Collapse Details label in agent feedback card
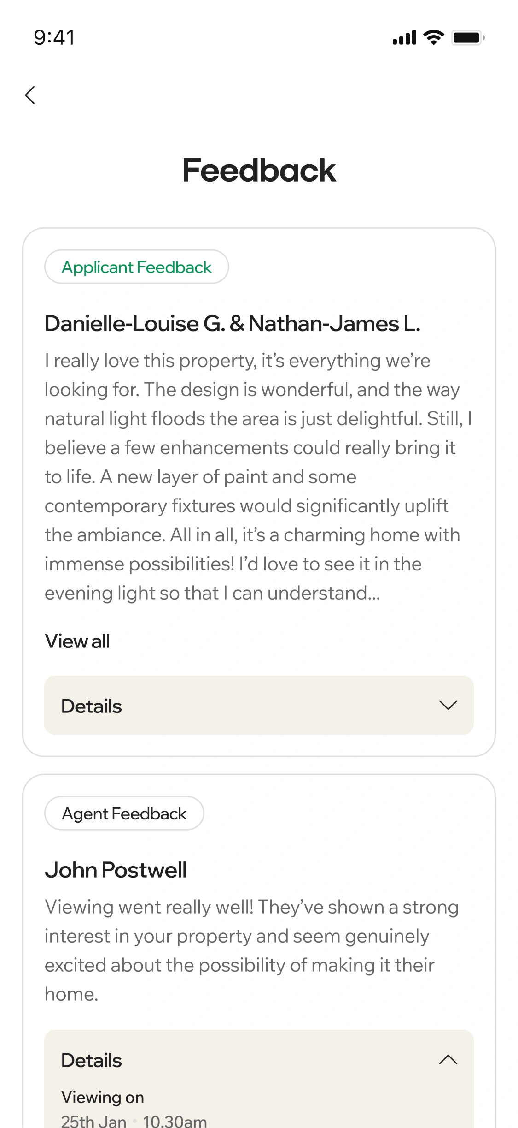 tap(92, 1060)
